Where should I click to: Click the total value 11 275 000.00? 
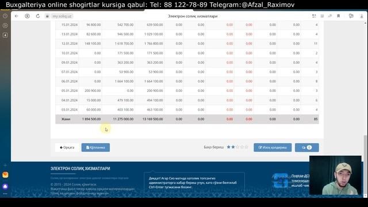[x=123, y=119]
